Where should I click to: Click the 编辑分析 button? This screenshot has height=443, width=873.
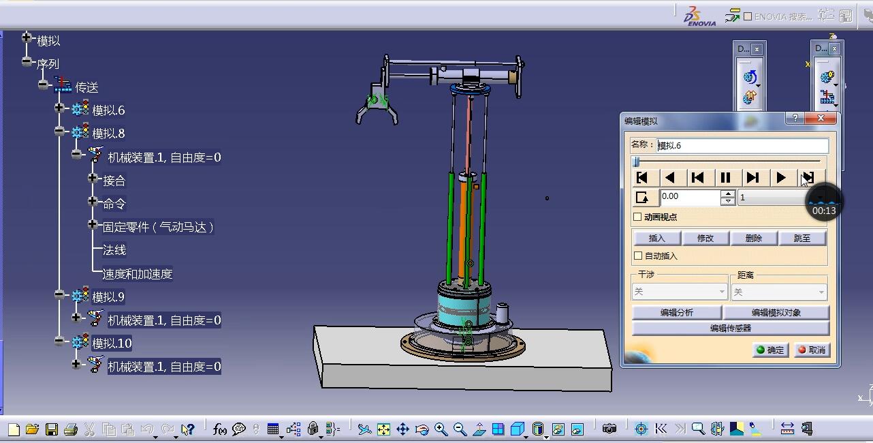coord(676,313)
